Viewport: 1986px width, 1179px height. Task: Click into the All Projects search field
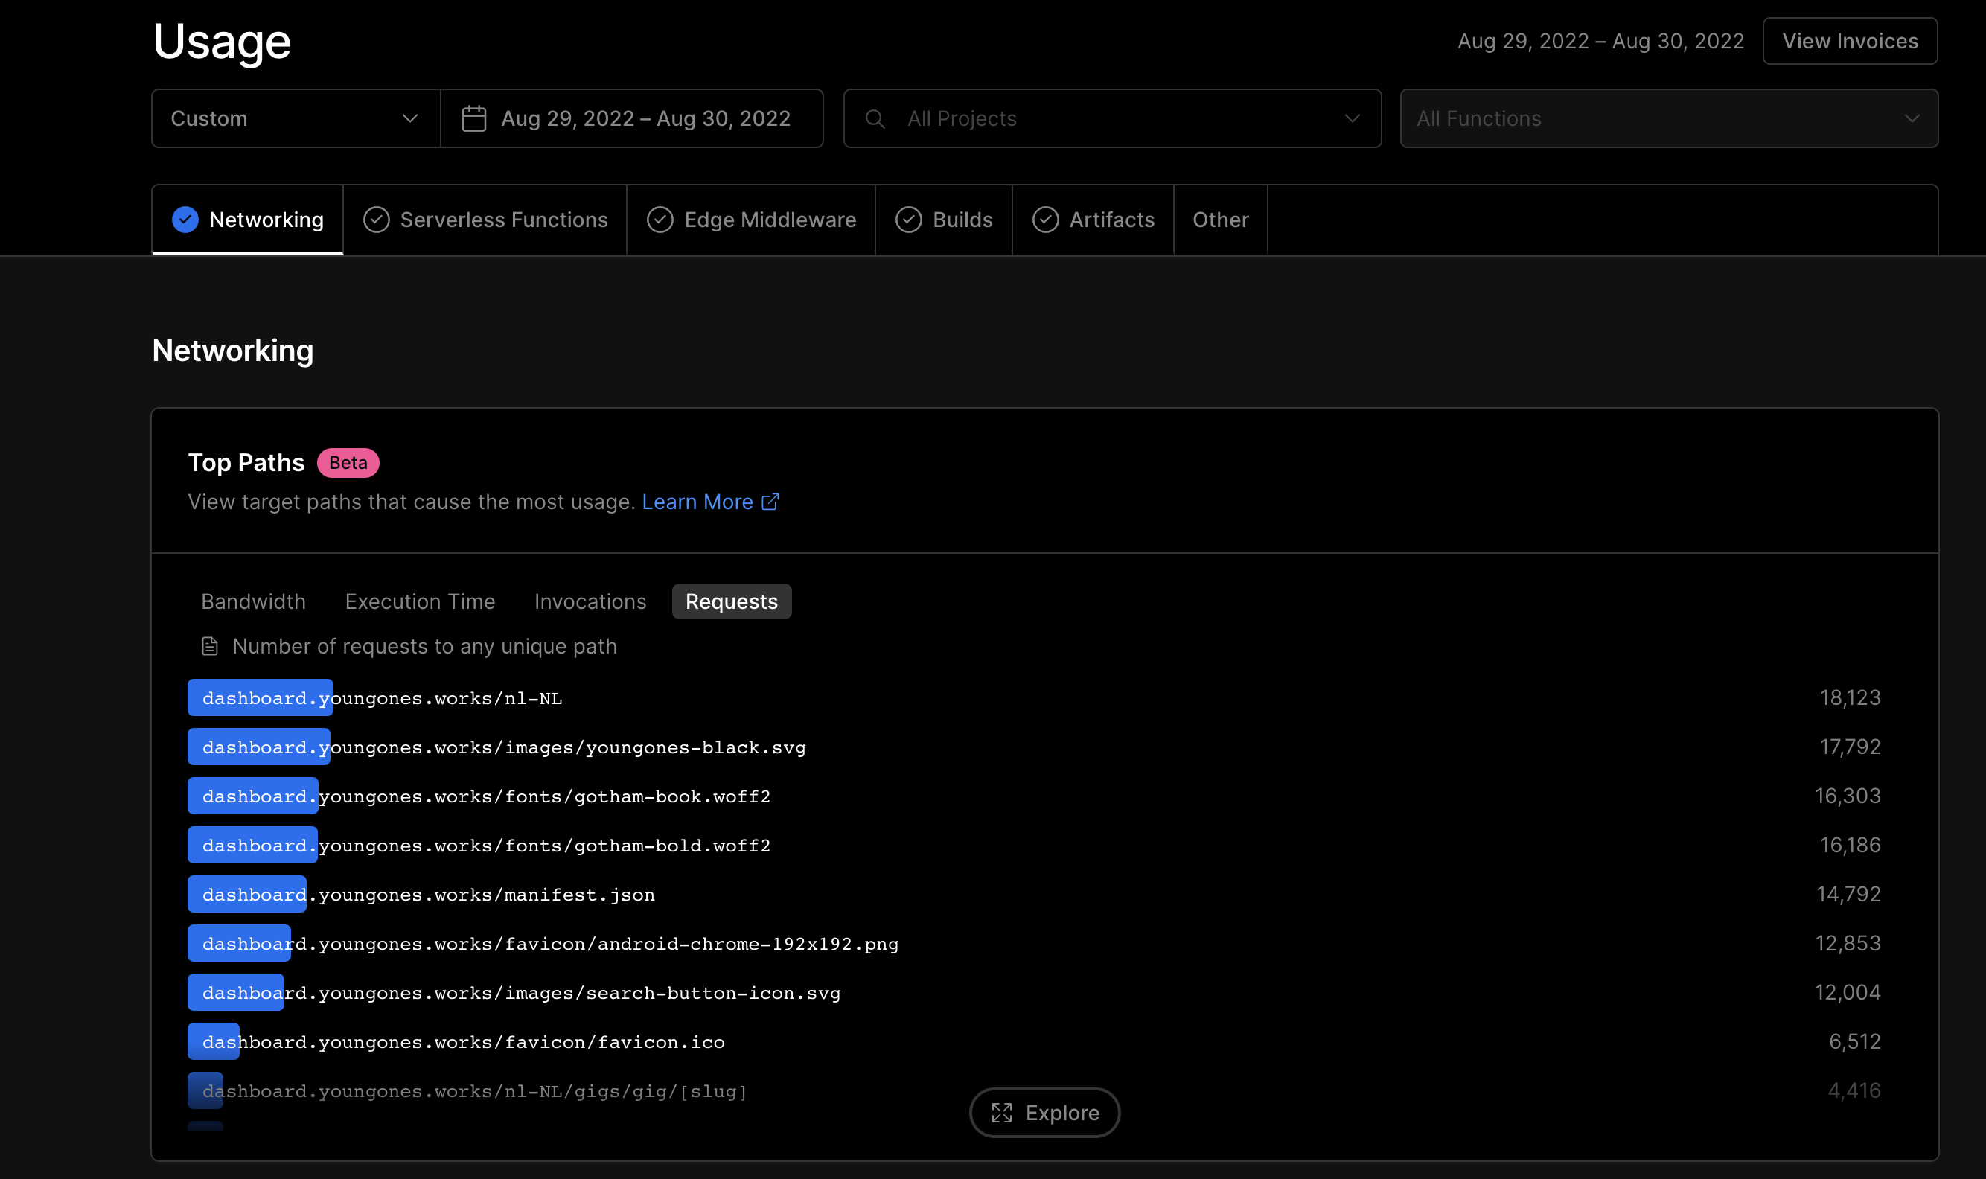tap(1112, 118)
